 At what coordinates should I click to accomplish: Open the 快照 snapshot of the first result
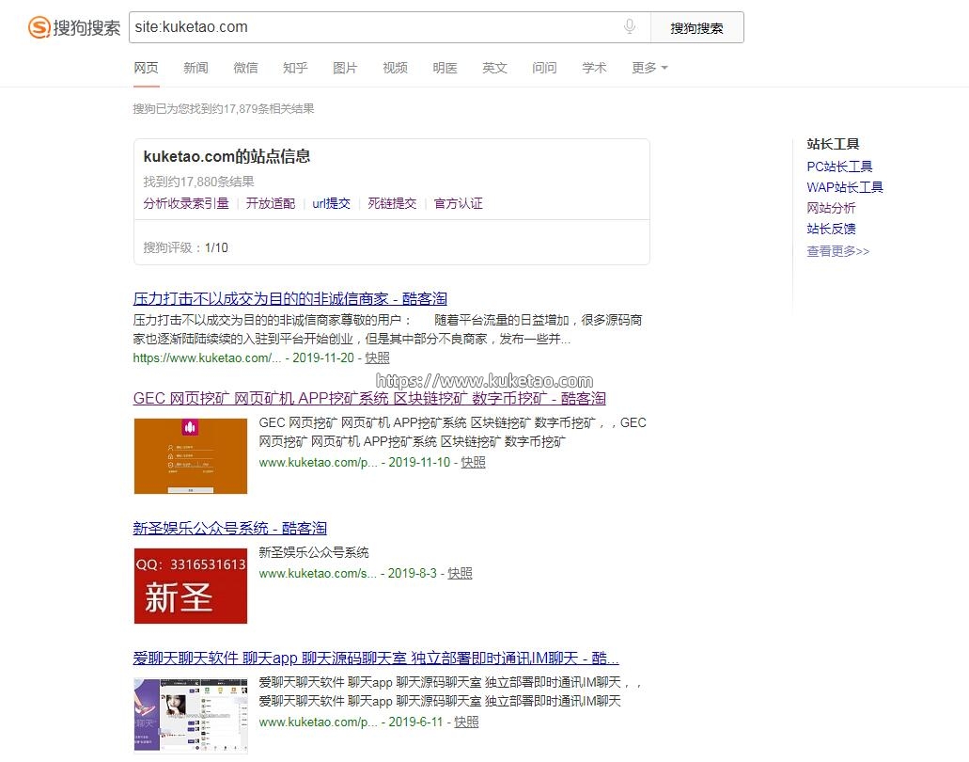(377, 358)
